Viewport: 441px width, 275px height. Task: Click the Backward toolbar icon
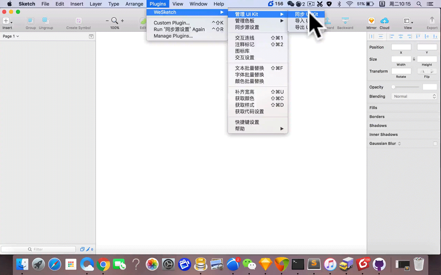[345, 21]
